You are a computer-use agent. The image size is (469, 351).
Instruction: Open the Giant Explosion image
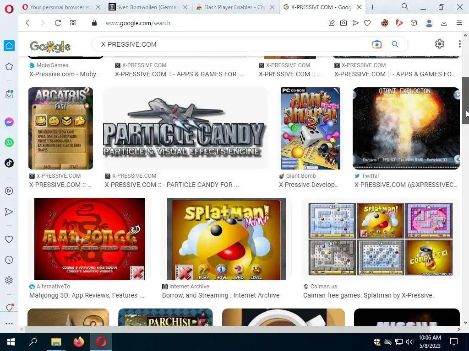tap(406, 128)
